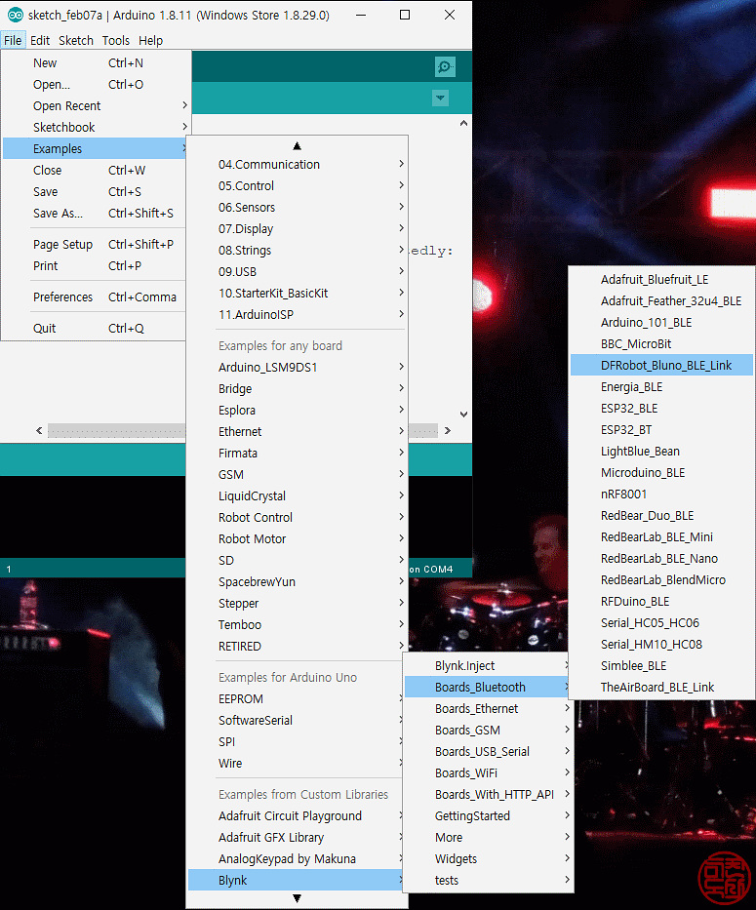The width and height of the screenshot is (756, 910).
Task: Expand the Widgets submenu
Action: [x=489, y=859]
